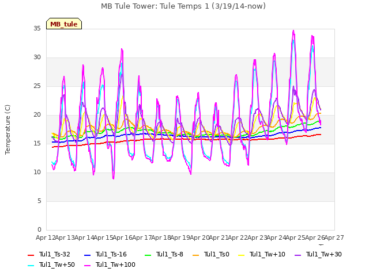Click the chart title text

183,6
